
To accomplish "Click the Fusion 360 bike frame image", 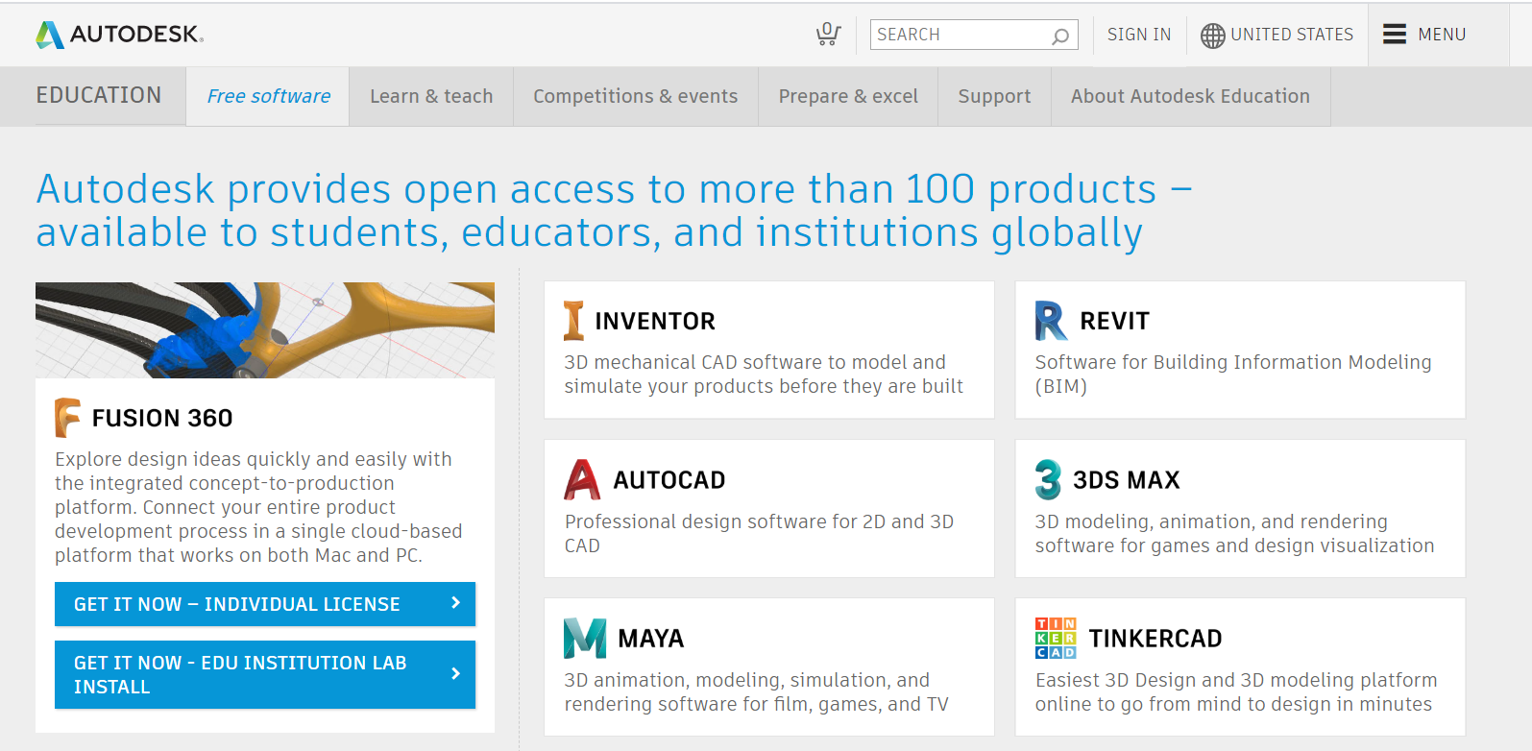I will 265,330.
